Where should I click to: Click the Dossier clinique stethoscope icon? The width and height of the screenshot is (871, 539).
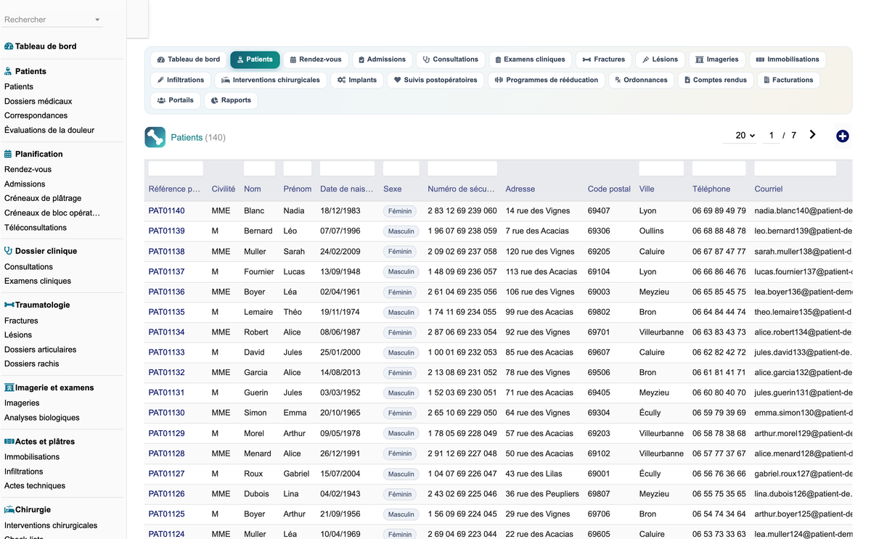(x=9, y=251)
